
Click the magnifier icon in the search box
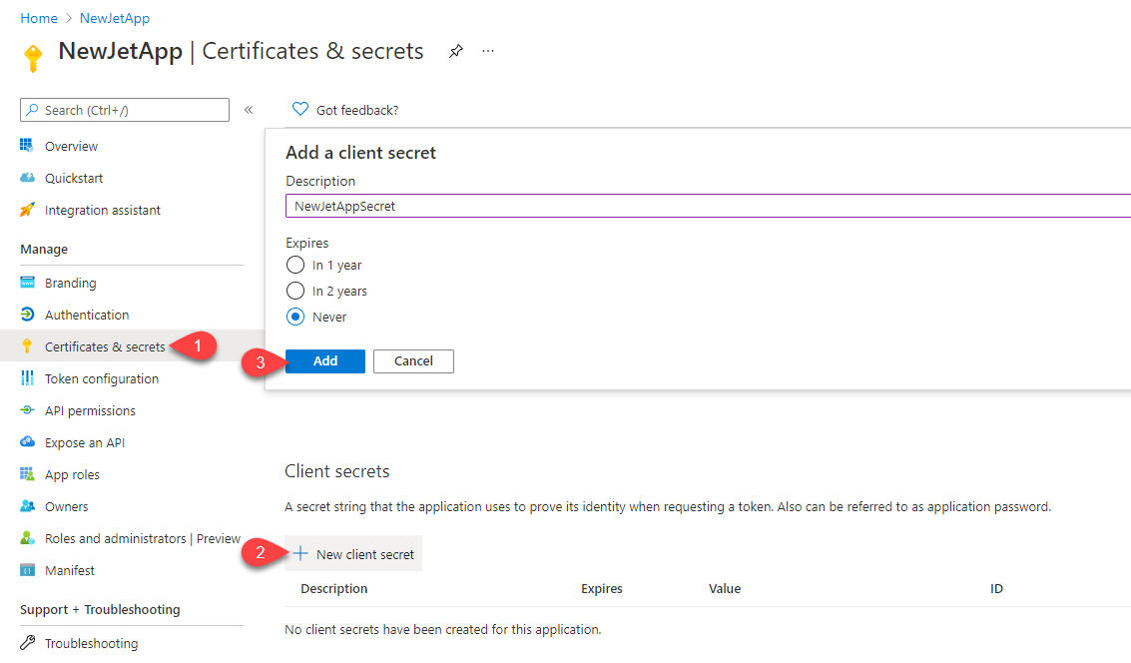click(33, 110)
